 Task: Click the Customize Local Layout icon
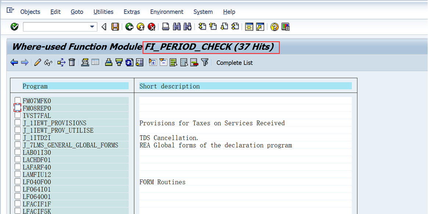[x=285, y=27]
